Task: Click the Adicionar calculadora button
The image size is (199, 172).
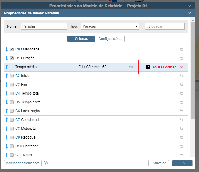Action: coord(23,163)
